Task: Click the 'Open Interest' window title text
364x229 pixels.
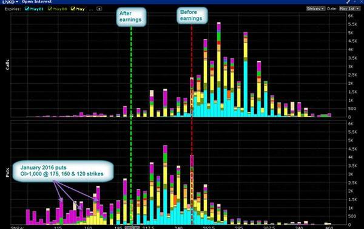Action: click(x=36, y=2)
